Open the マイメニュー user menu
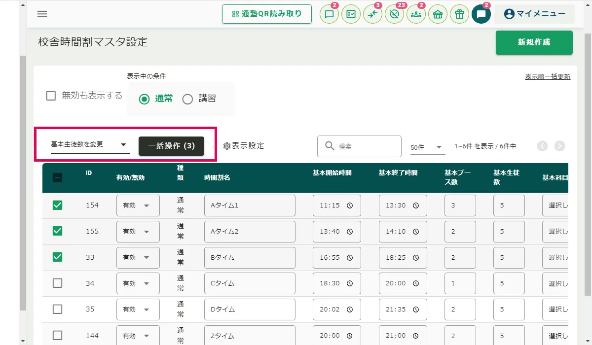This screenshot has height=345, width=592. click(534, 14)
